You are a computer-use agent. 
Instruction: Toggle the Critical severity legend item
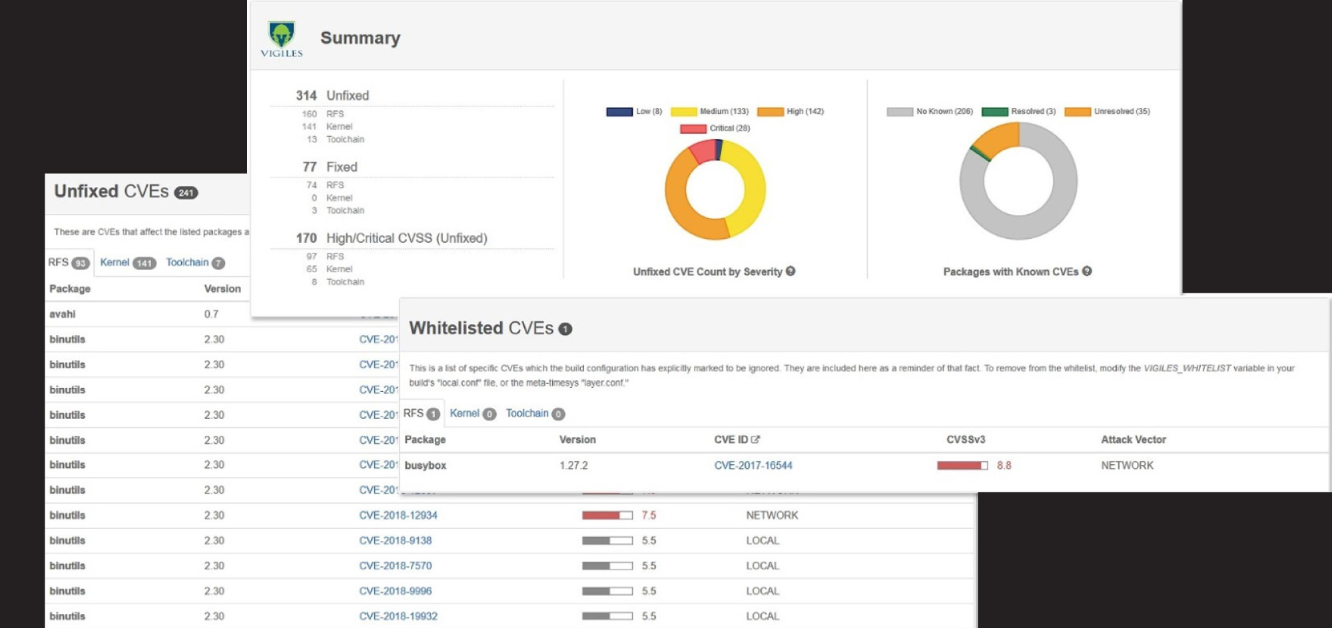pos(715,128)
